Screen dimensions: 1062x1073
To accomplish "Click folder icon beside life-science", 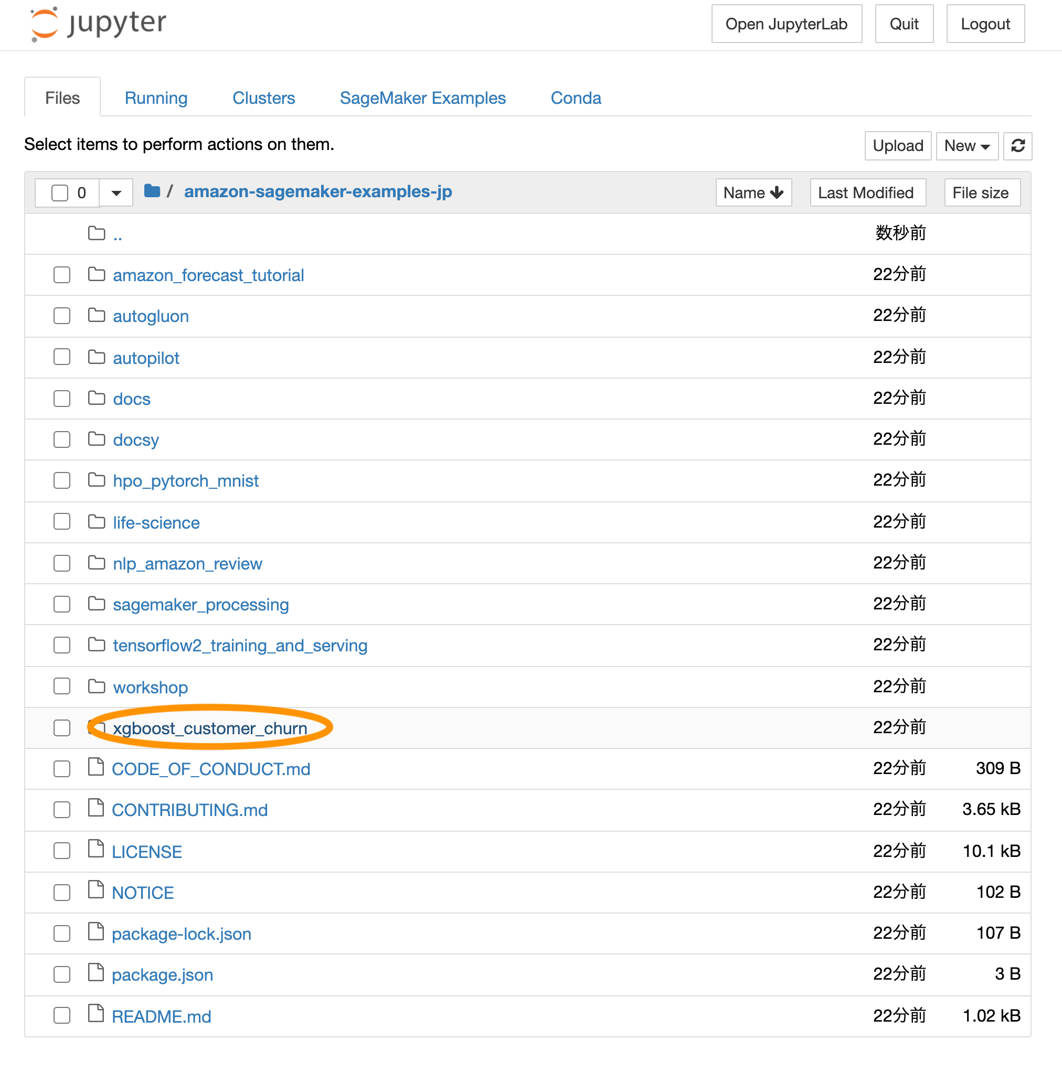I will click(x=97, y=522).
